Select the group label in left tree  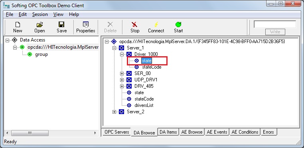click(41, 55)
